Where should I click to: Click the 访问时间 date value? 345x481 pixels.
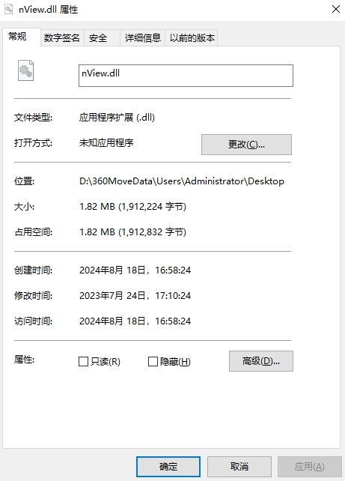click(x=135, y=321)
